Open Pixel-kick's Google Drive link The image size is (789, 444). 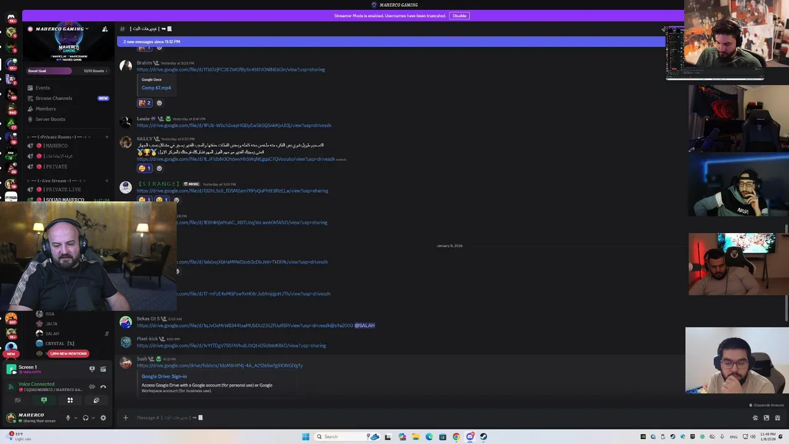pyautogui.click(x=231, y=345)
